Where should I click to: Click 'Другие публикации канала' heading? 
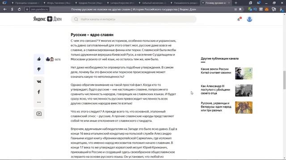(x=219, y=58)
